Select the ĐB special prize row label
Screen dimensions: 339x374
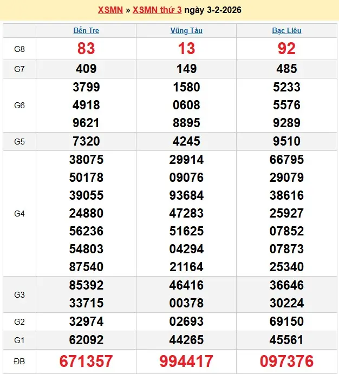pyautogui.click(x=19, y=361)
